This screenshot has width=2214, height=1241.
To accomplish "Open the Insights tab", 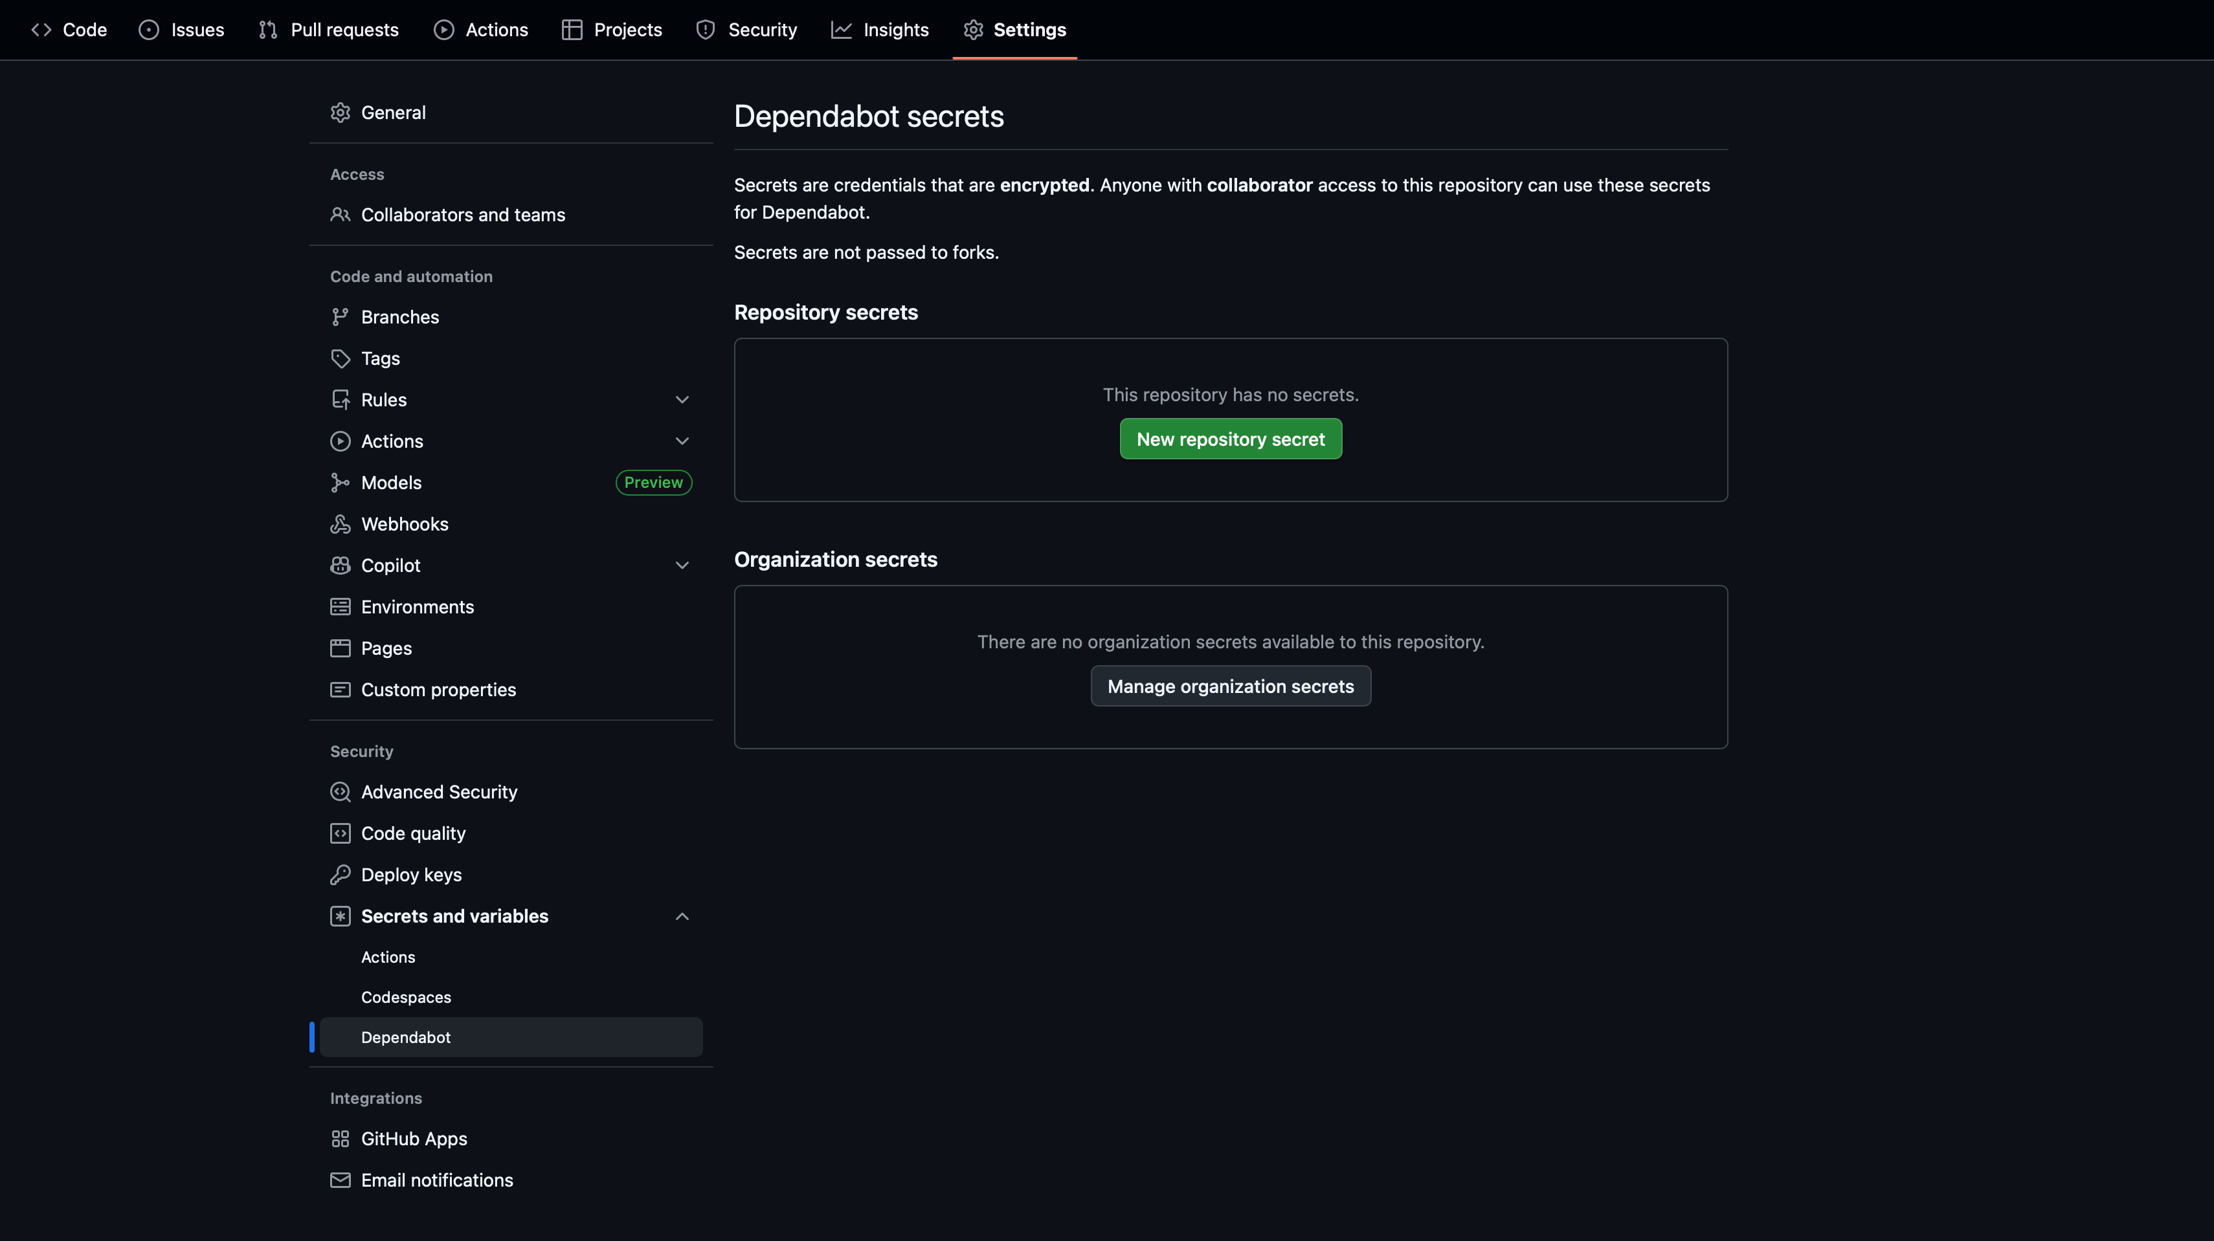I will (880, 29).
